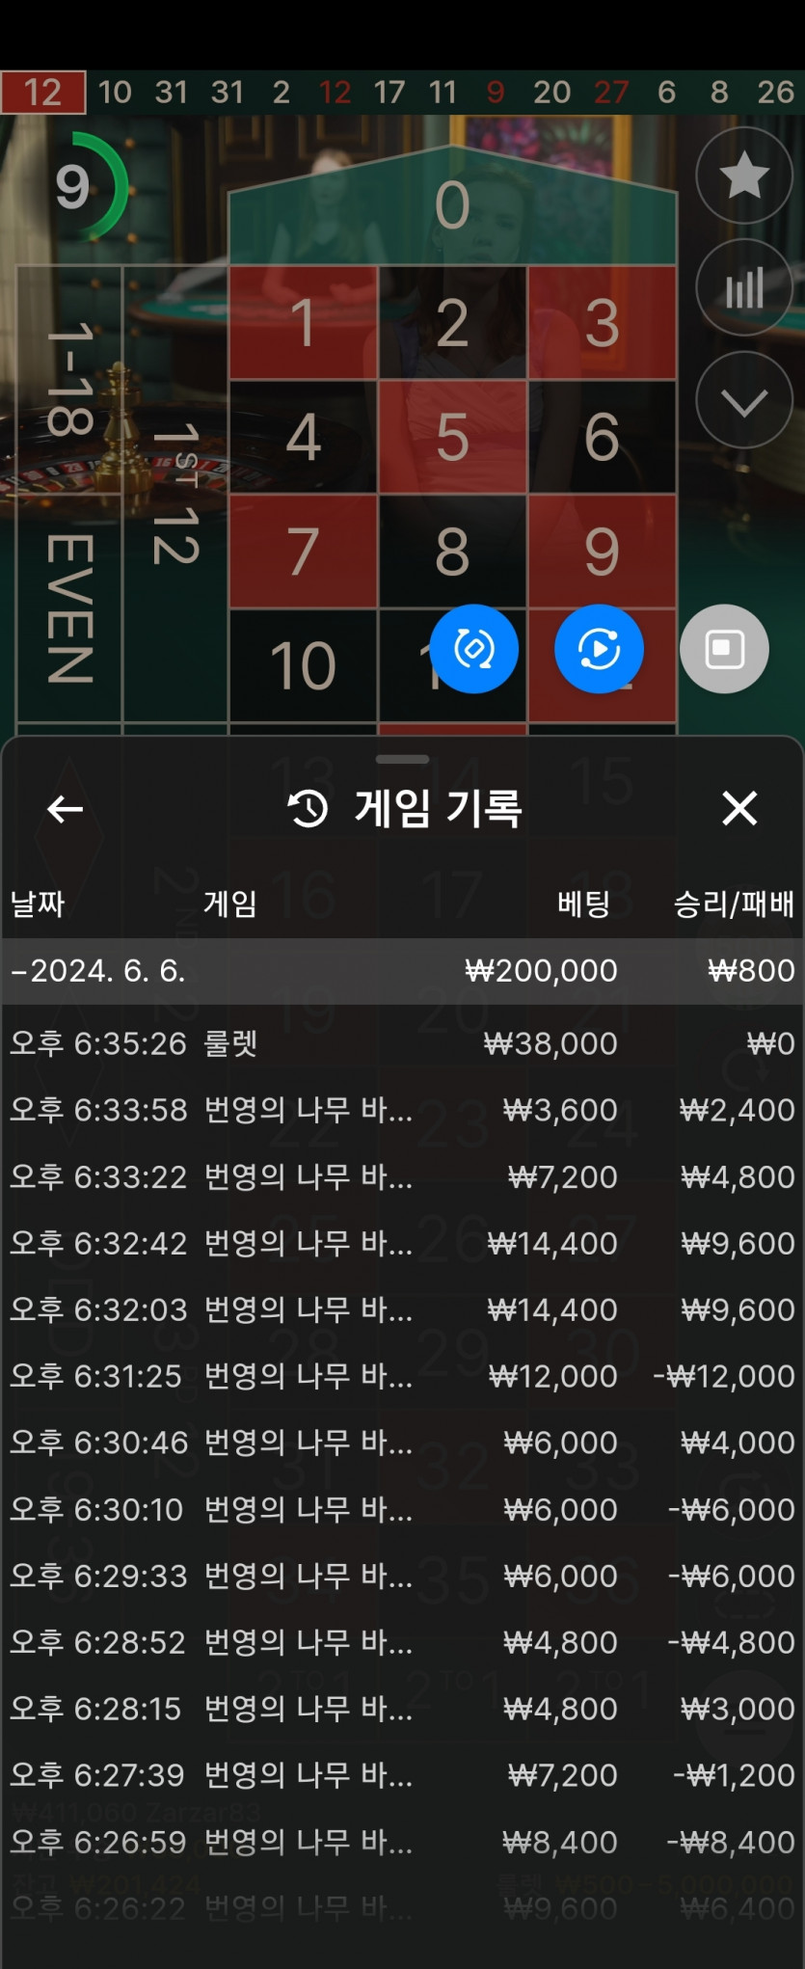This screenshot has width=805, height=1969.
Task: Tap result 27 in recent numbers bar
Action: [x=611, y=93]
